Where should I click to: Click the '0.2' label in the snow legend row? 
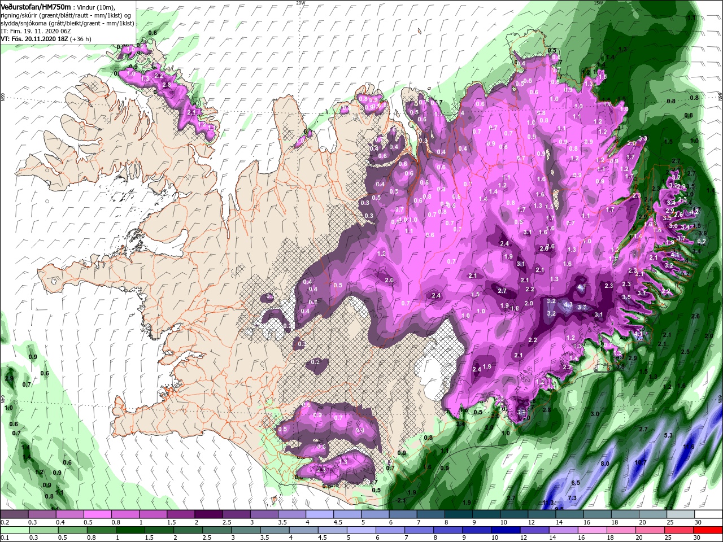point(5,522)
